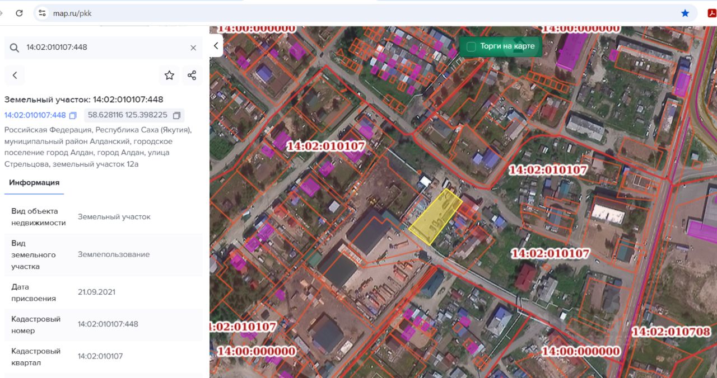Share the parcel via share icon
Screen dimensions: 717x378
point(192,75)
